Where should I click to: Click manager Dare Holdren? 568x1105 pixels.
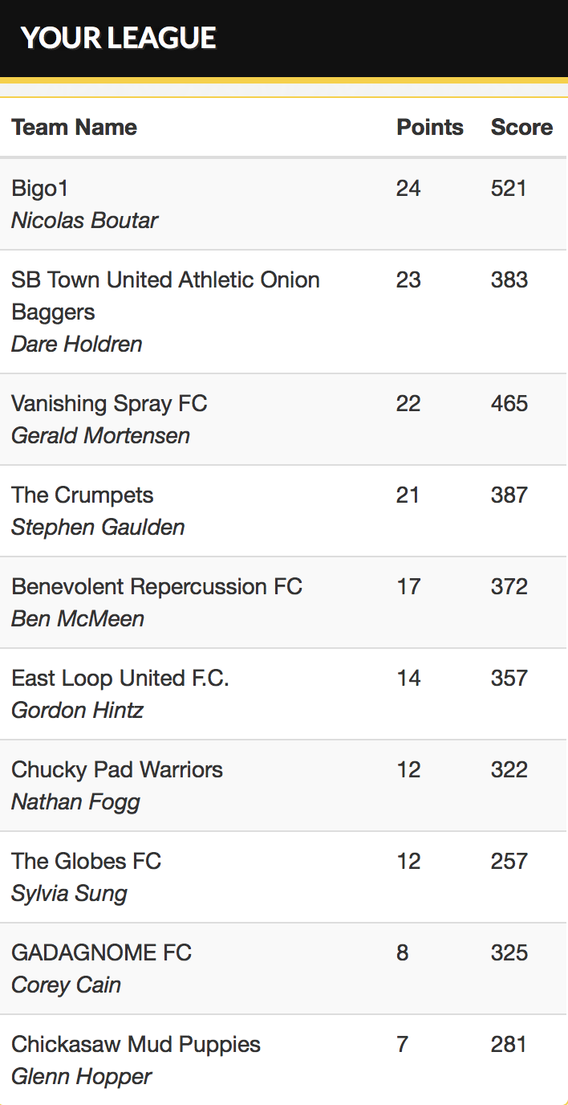pos(77,344)
